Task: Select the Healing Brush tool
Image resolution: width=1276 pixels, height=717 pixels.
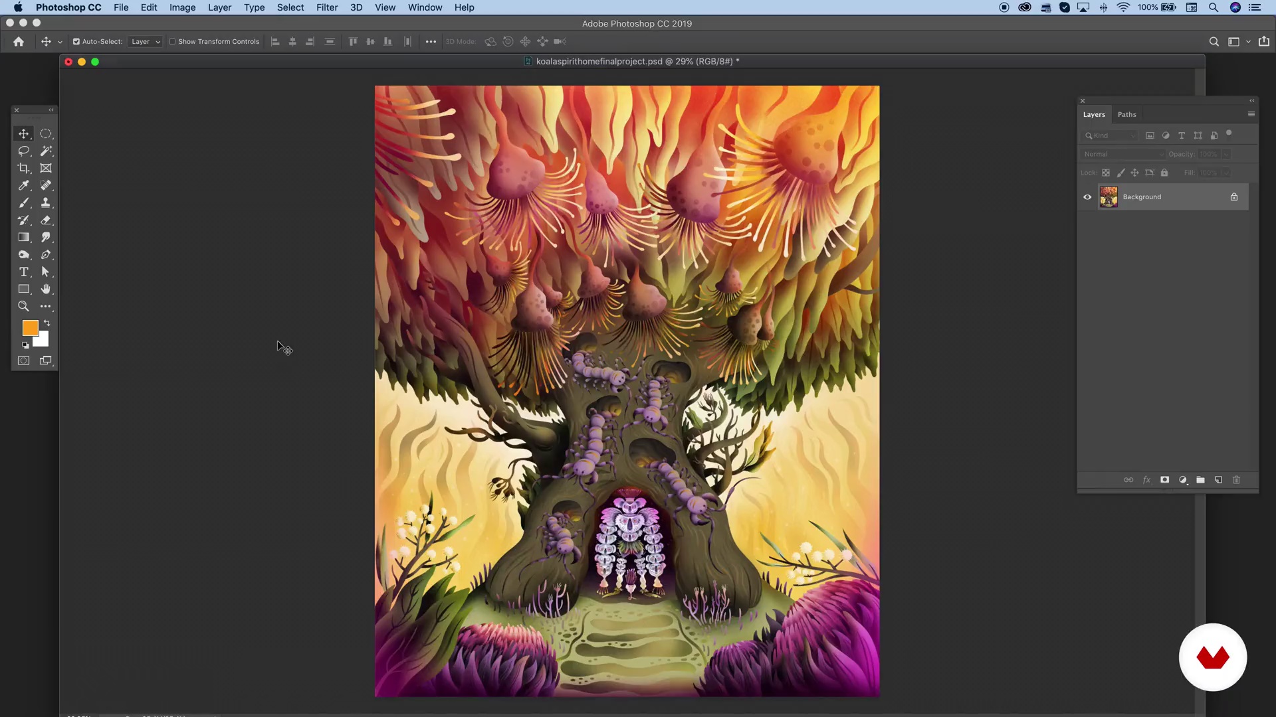Action: pos(46,185)
